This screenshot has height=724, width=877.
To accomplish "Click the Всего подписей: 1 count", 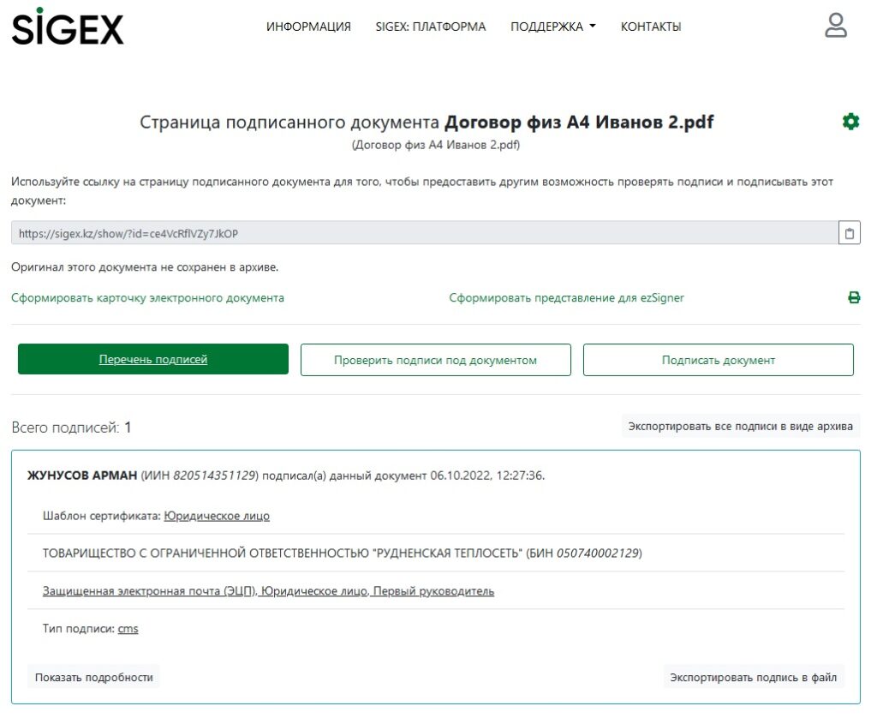I will (x=71, y=428).
